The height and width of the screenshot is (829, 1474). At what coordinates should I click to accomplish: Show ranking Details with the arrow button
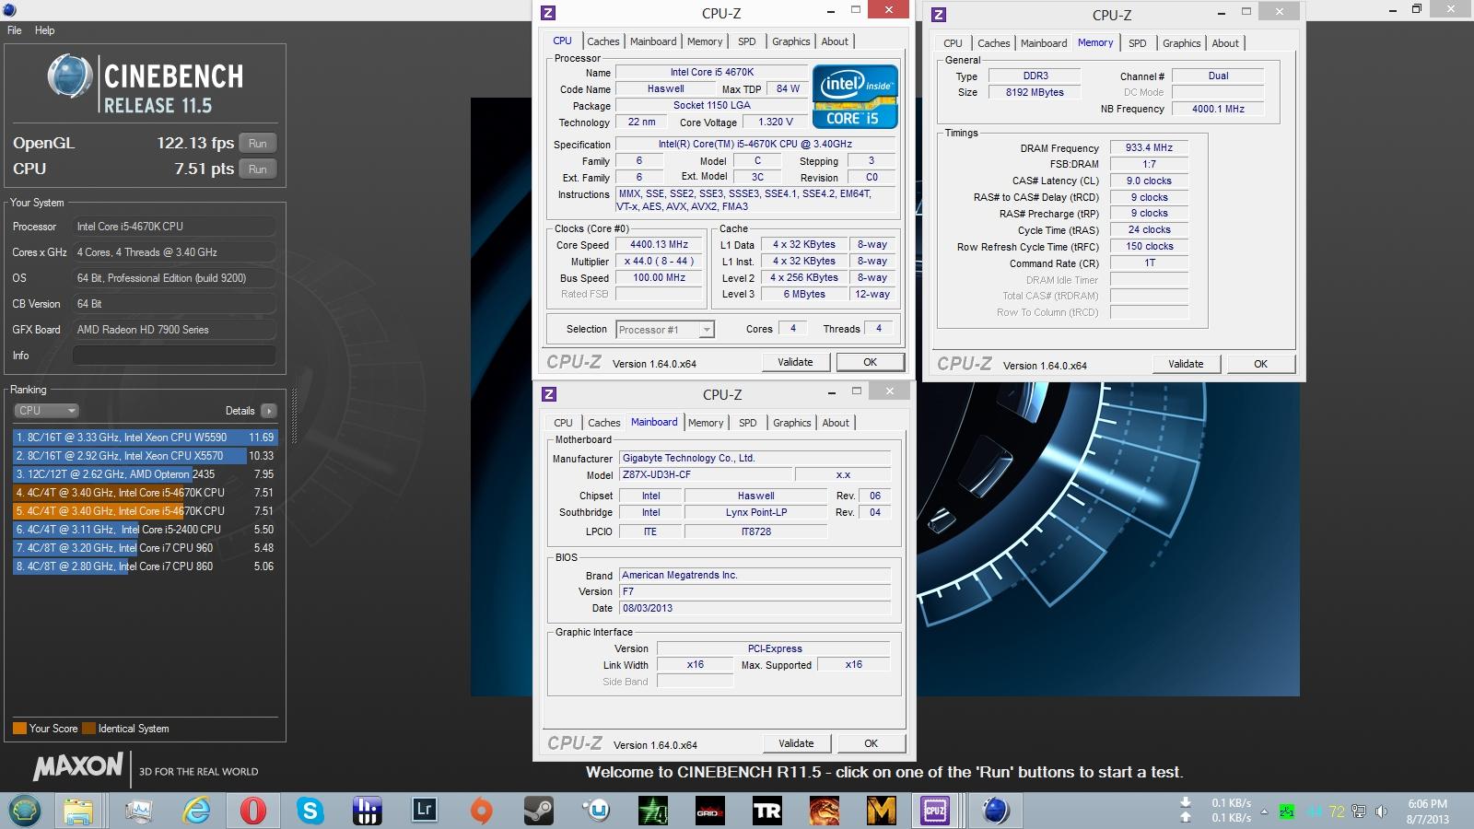(x=268, y=411)
